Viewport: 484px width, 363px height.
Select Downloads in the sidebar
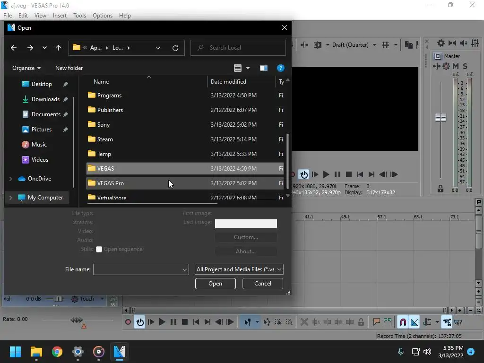(x=45, y=99)
